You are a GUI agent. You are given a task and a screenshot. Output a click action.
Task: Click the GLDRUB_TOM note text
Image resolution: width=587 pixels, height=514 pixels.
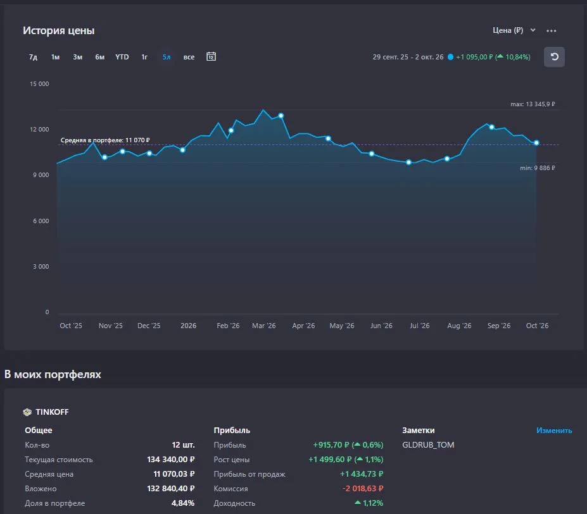coord(428,445)
